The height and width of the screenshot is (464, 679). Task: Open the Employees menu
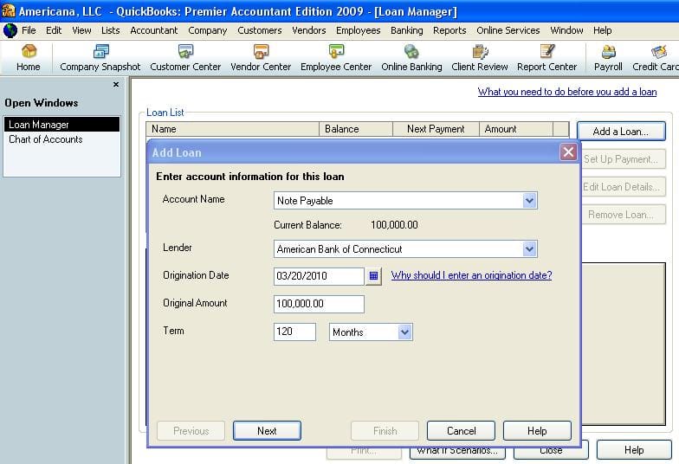click(359, 30)
